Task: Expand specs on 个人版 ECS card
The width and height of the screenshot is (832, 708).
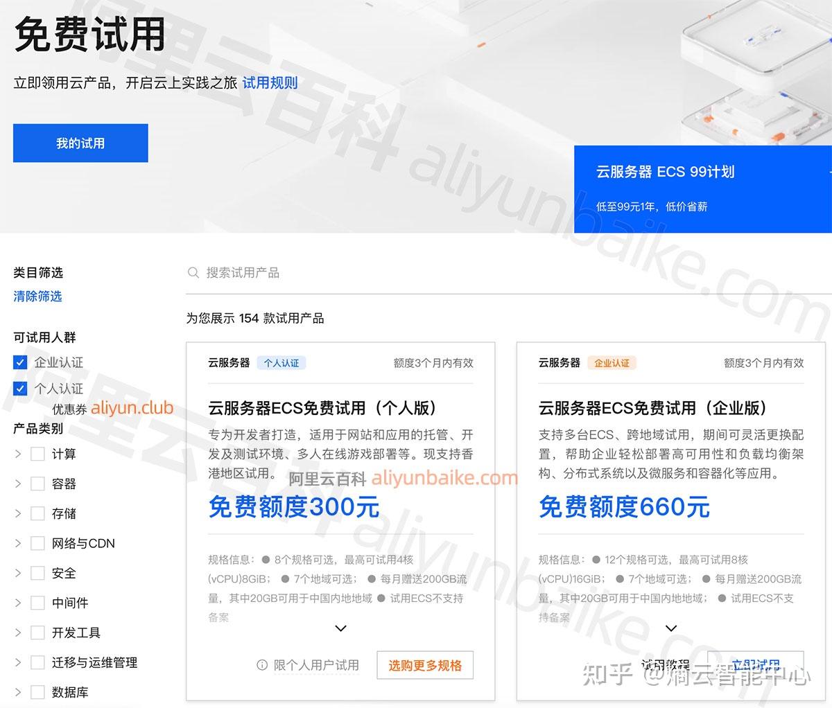Action: point(340,628)
